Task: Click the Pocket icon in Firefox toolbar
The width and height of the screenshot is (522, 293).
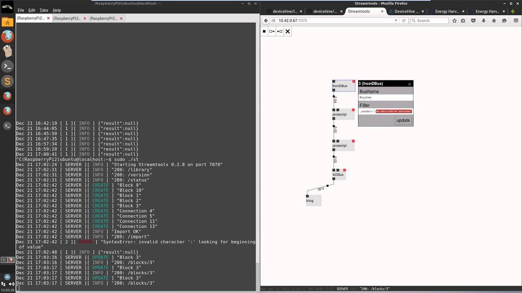Action: [473, 20]
